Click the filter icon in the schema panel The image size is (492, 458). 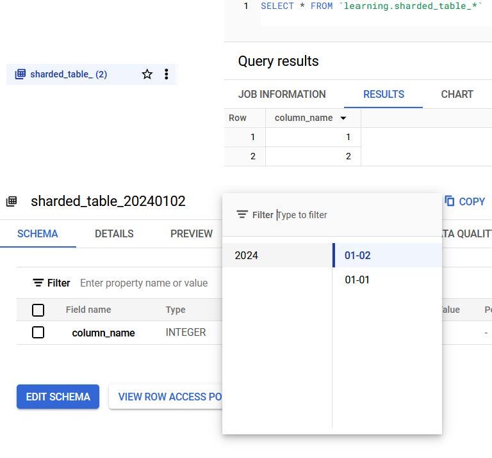coord(38,283)
